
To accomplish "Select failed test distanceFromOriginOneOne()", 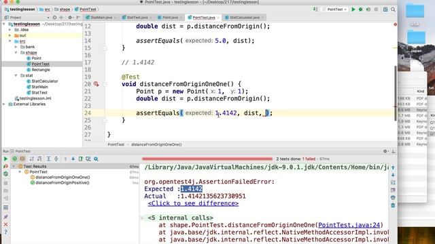I will [x=60, y=177].
